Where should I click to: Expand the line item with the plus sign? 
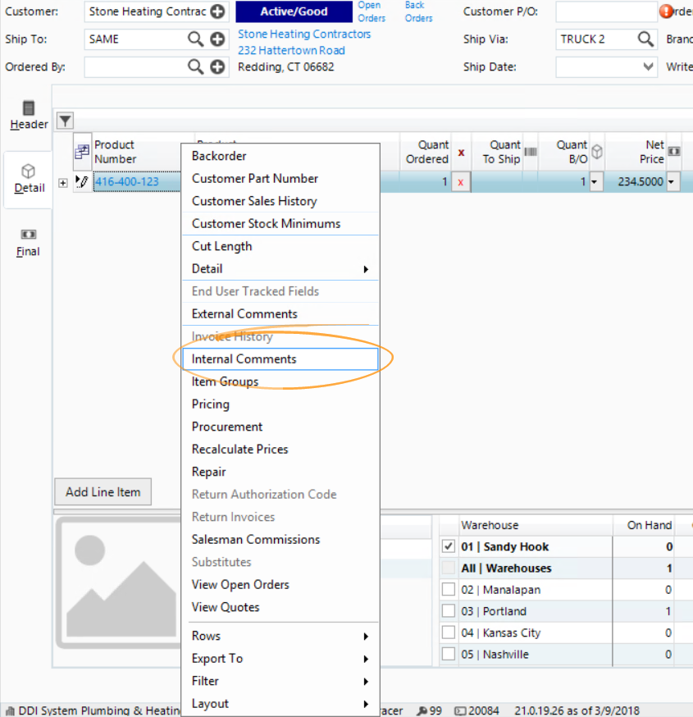pos(63,181)
